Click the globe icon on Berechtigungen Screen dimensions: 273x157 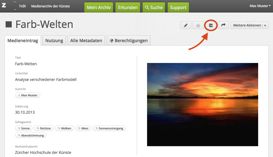pyautogui.click(x=111, y=41)
